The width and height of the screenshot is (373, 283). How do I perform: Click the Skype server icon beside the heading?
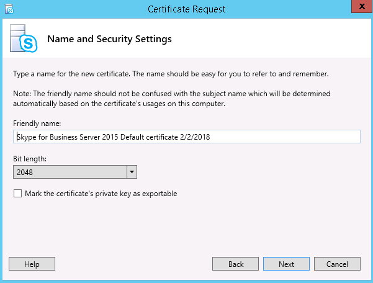24,38
